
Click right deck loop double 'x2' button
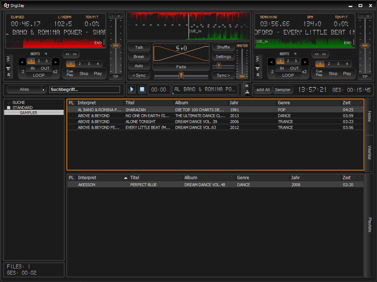pos(304,72)
